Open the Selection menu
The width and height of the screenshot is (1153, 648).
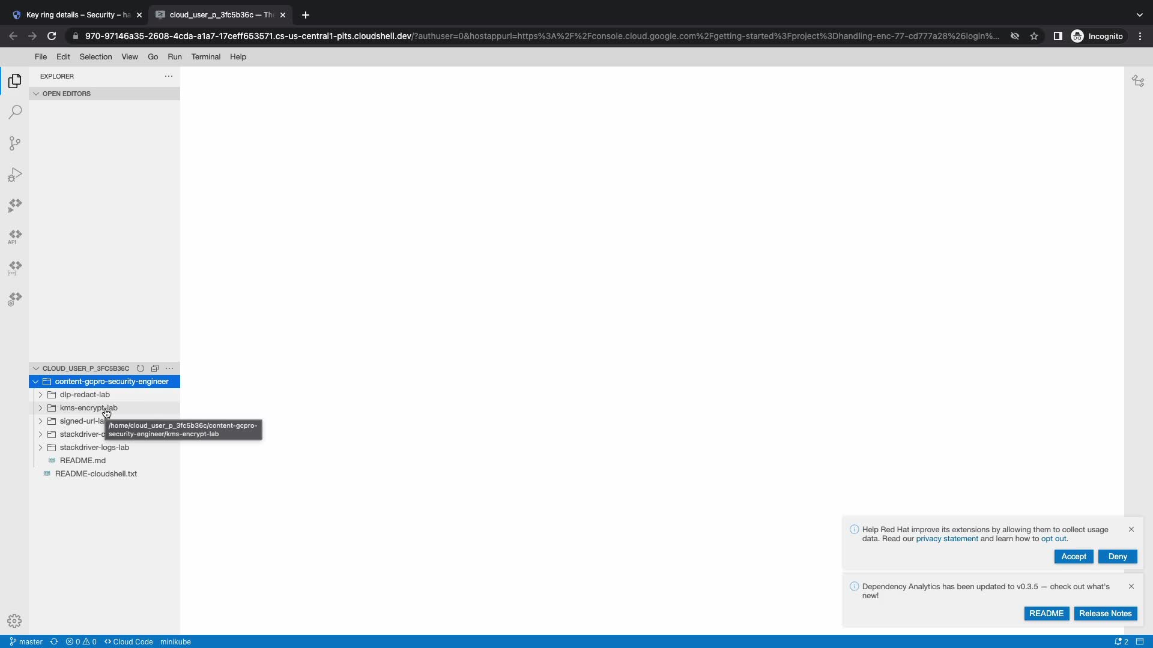(x=95, y=56)
